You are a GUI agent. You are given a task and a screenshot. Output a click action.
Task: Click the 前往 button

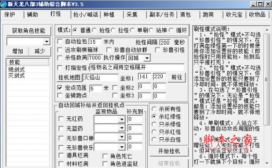pos(177,77)
